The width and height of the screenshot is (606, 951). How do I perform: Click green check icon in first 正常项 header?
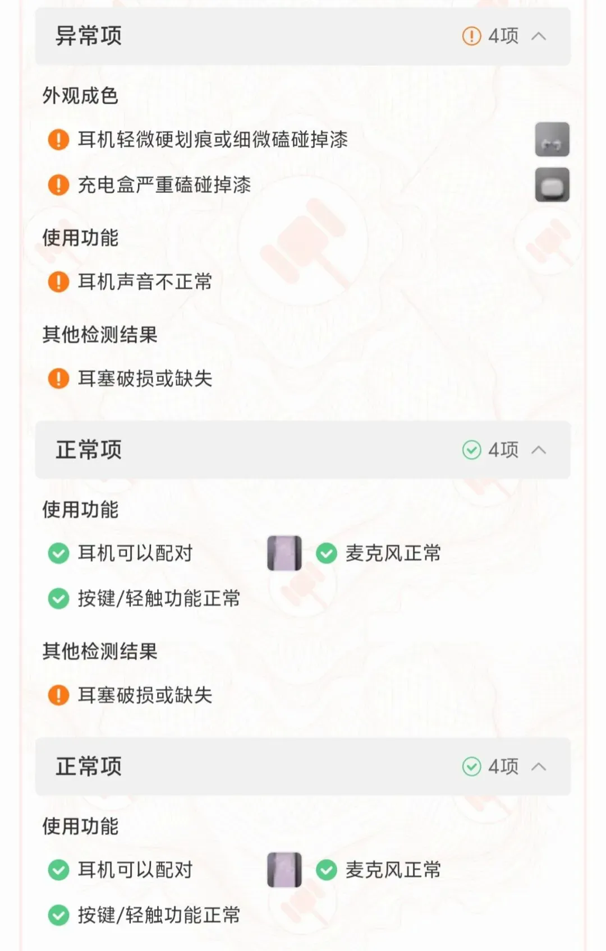click(x=471, y=450)
